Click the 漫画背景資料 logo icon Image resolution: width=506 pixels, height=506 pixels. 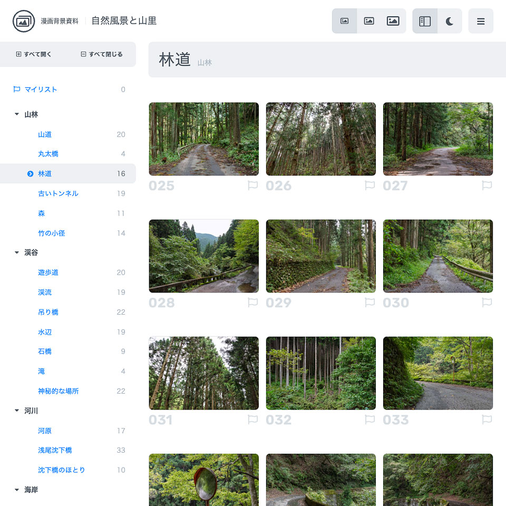23,21
